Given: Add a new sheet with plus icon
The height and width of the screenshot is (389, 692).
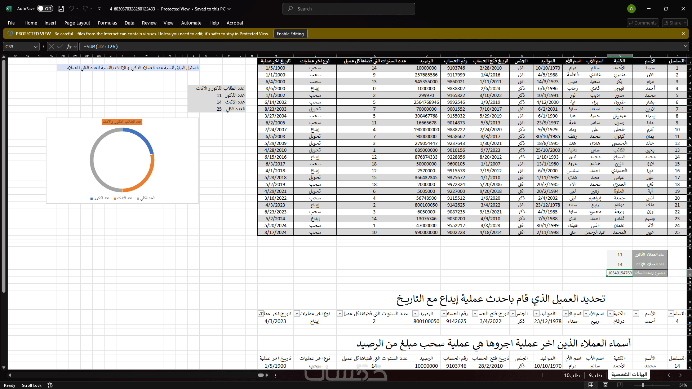Looking at the screenshot, I should click(542, 375).
